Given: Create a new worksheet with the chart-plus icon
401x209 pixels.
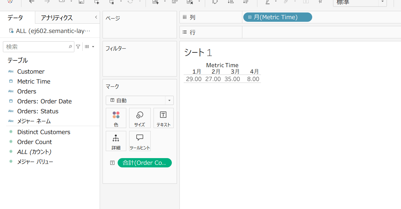Looking at the screenshot, I should tap(156, 2).
